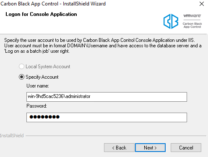Click the Carbon Black App Control logo caption
The height and width of the screenshot is (157, 208).
tap(192, 25)
